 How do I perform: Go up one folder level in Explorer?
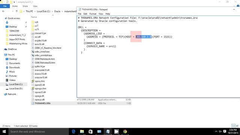pos(16,11)
